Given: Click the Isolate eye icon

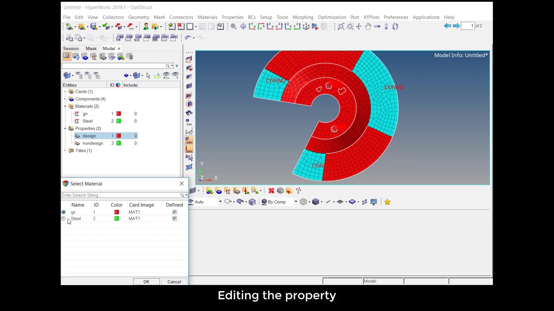Looking at the screenshot, I should pyautogui.click(x=175, y=75).
